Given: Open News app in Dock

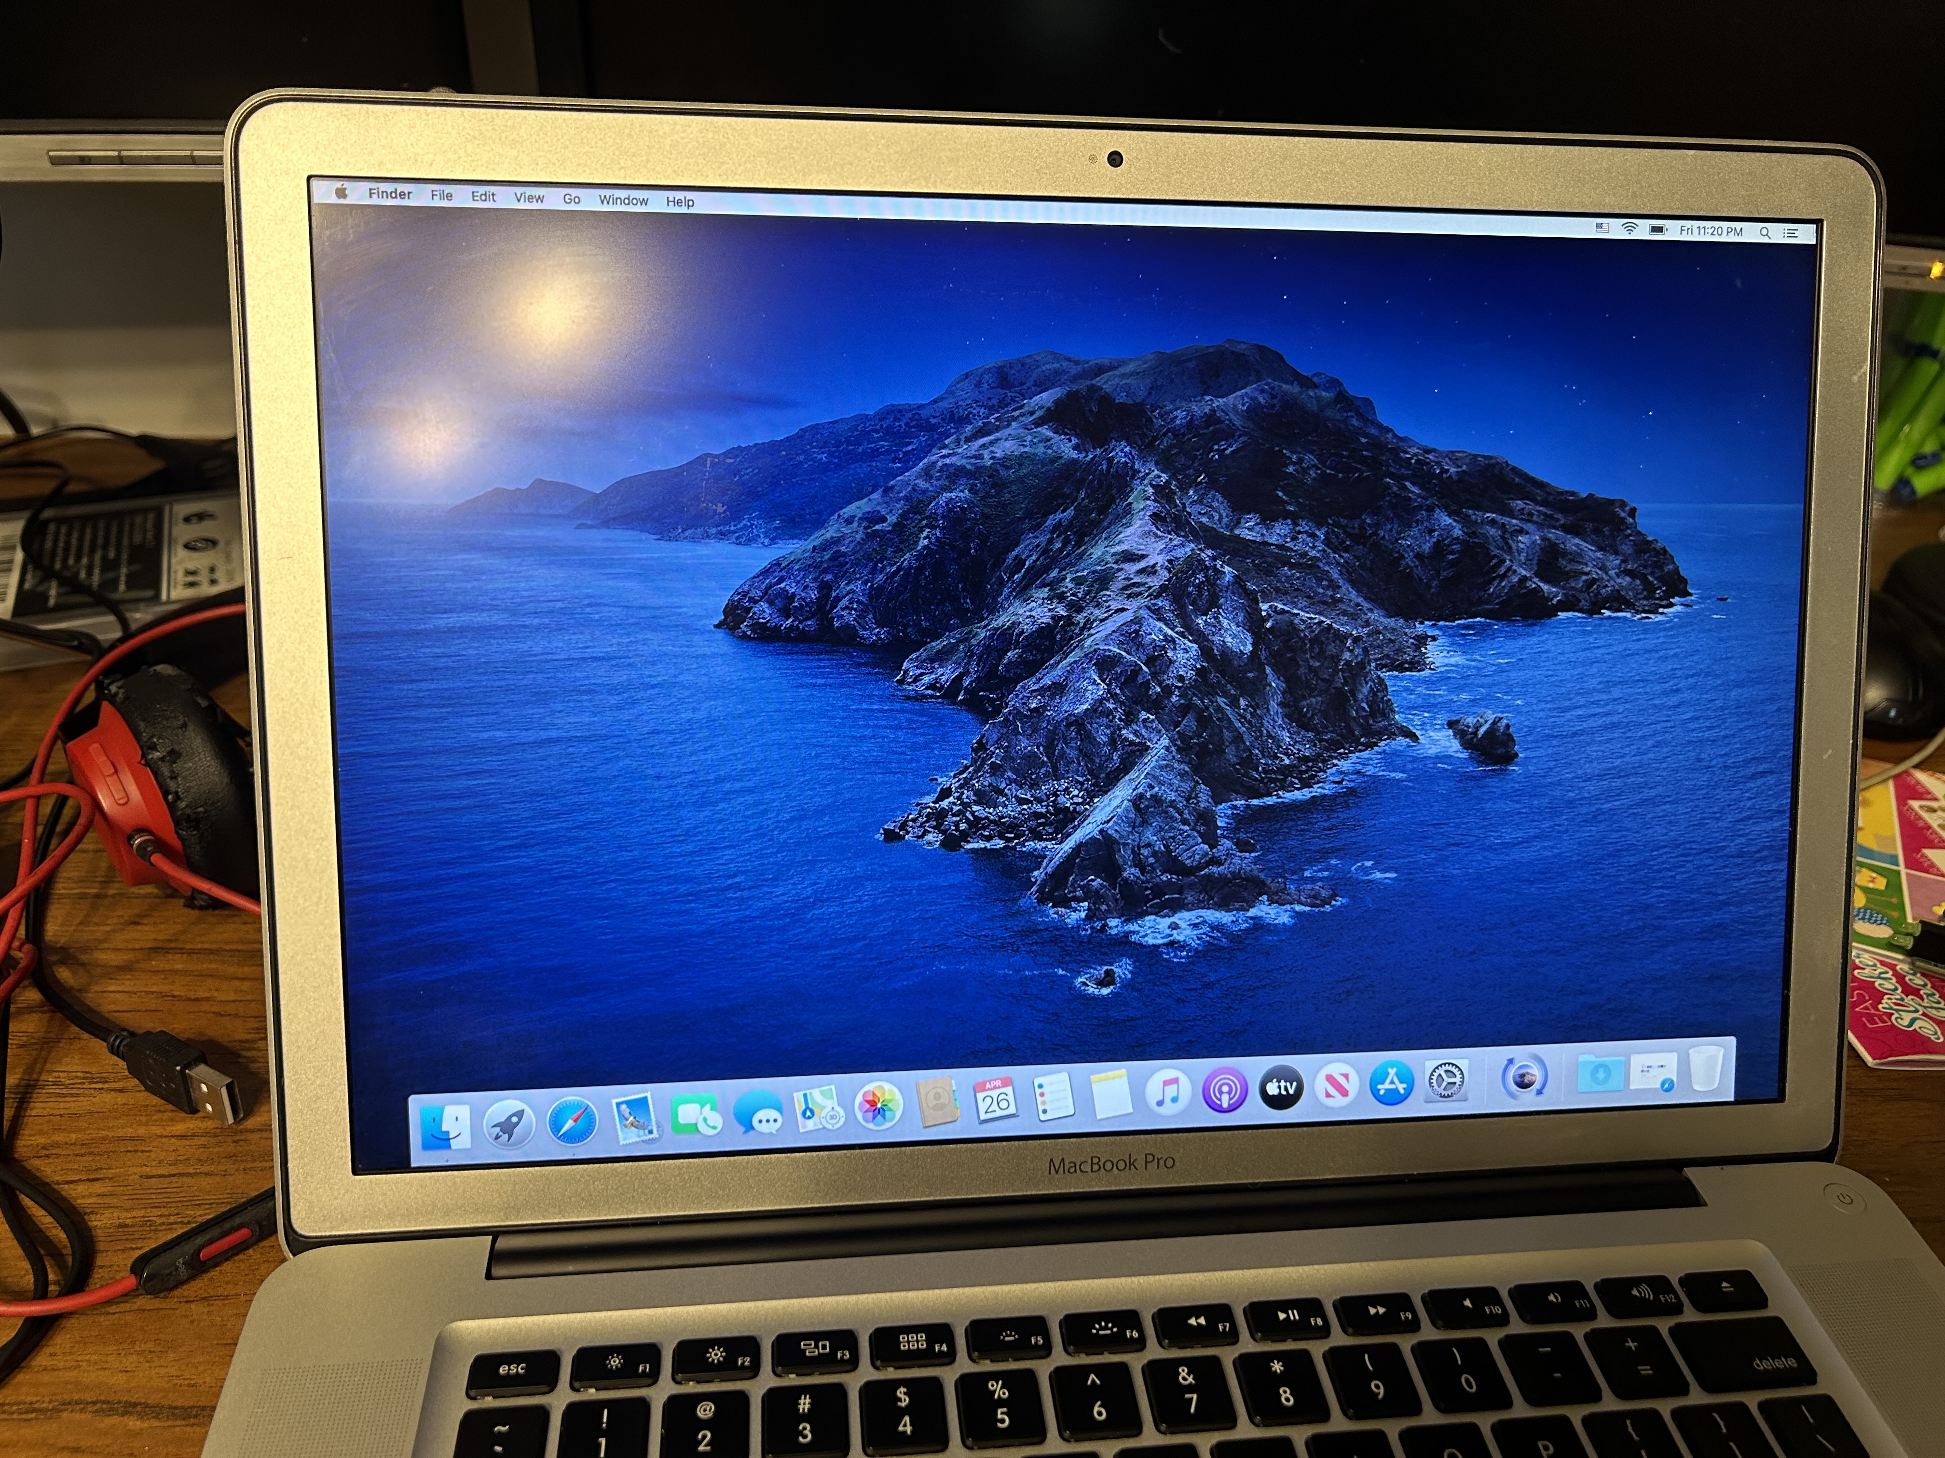Looking at the screenshot, I should point(1336,1084).
